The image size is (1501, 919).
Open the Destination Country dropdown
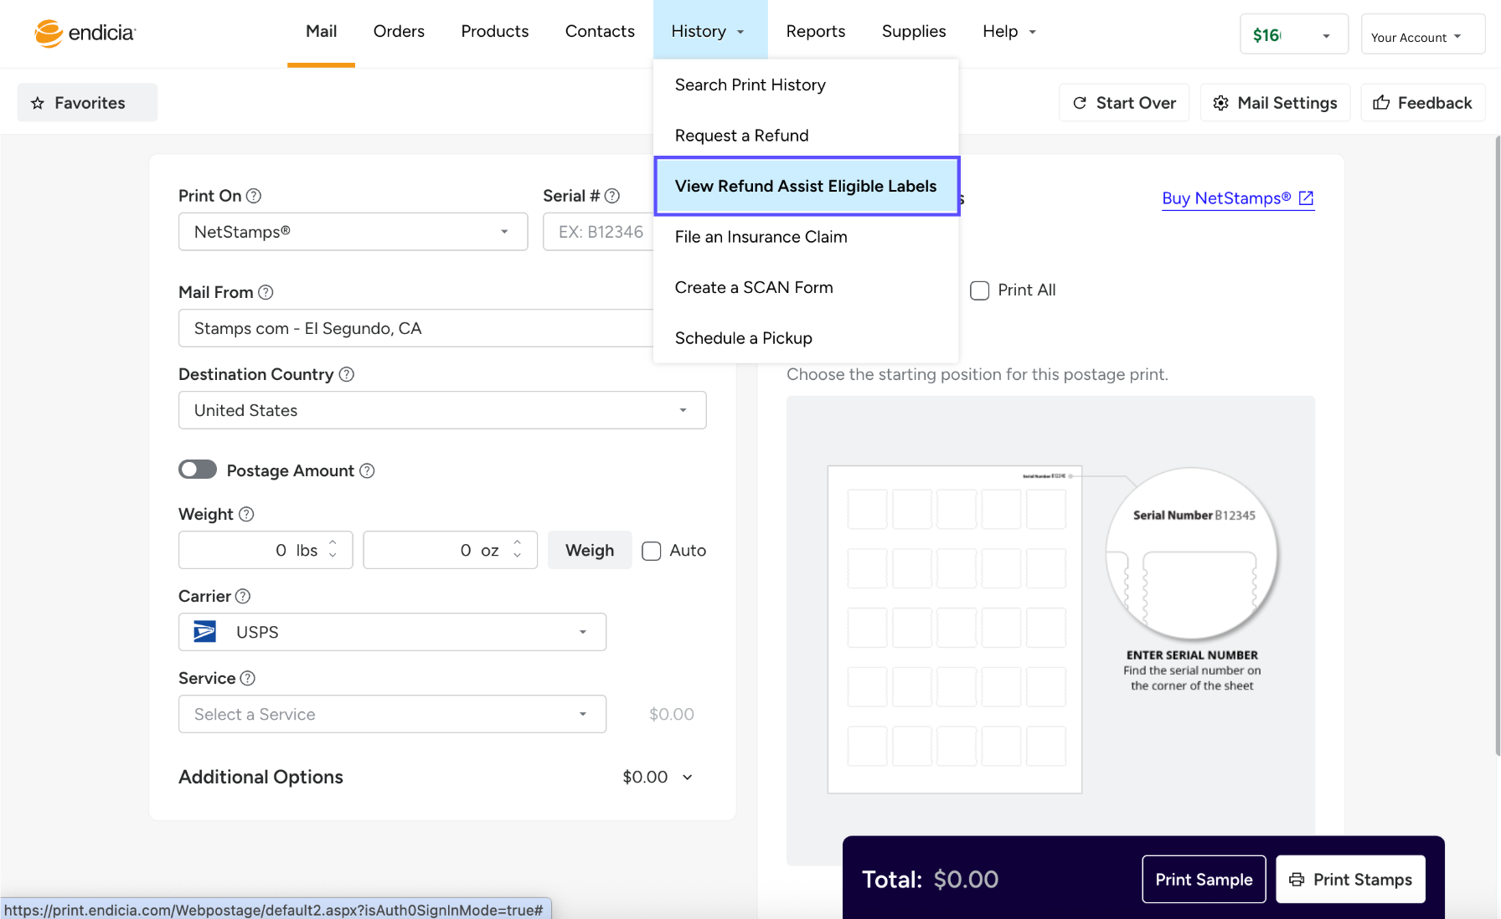coord(441,410)
